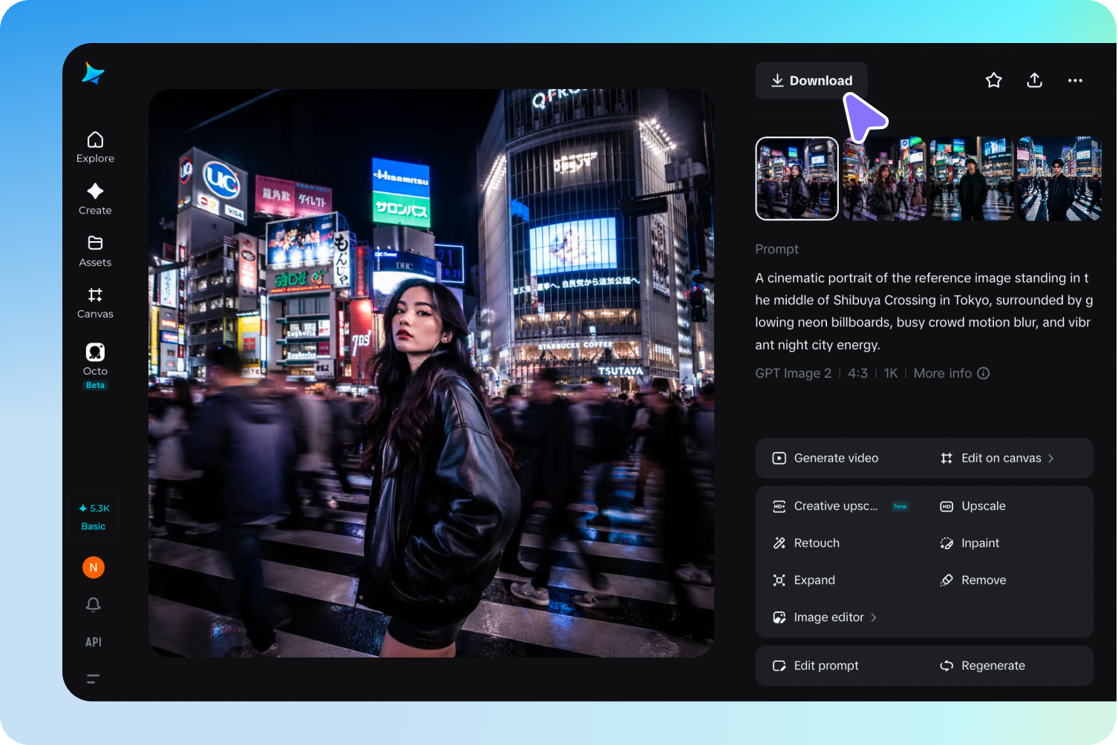Expand the Image editor chevron

pos(874,617)
